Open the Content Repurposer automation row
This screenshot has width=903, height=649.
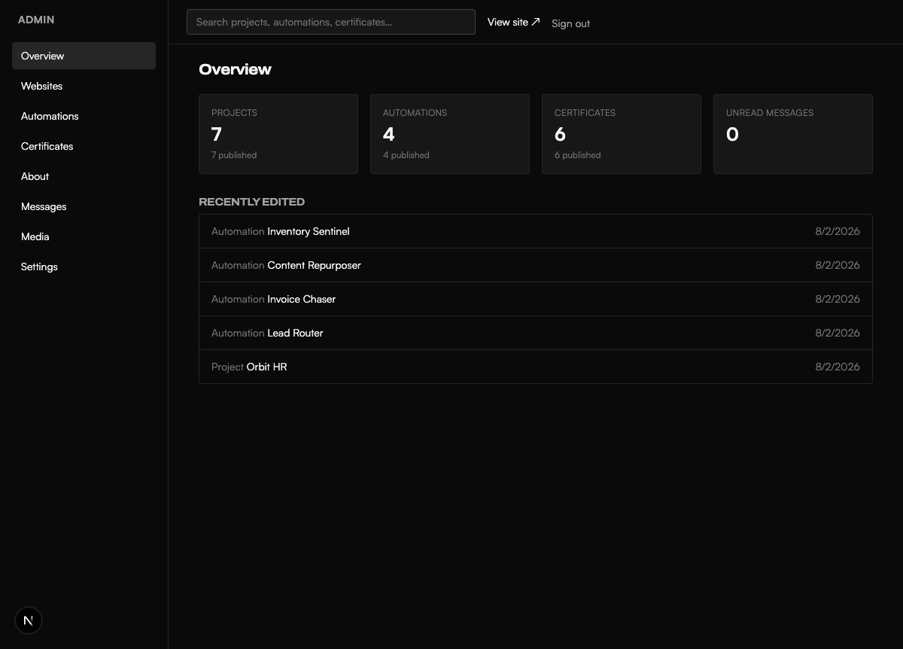click(536, 265)
